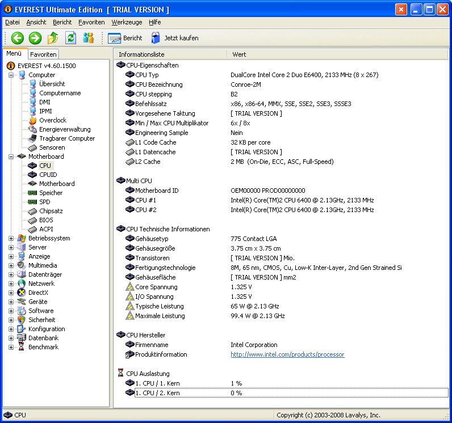Viewport: 452px width, 423px height.
Task: Select the Core Spannung row
Action: pos(281,287)
